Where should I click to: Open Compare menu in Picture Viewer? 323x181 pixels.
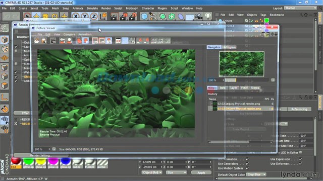pyautogui.click(x=69, y=34)
